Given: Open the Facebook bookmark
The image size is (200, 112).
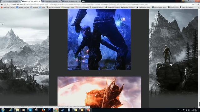Looking at the screenshot, I should click(x=34, y=7).
